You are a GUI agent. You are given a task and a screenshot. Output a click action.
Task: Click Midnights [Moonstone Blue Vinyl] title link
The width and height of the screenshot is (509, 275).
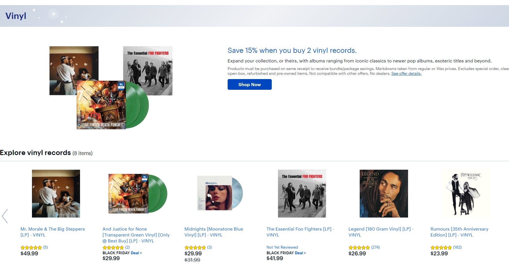pyautogui.click(x=213, y=232)
